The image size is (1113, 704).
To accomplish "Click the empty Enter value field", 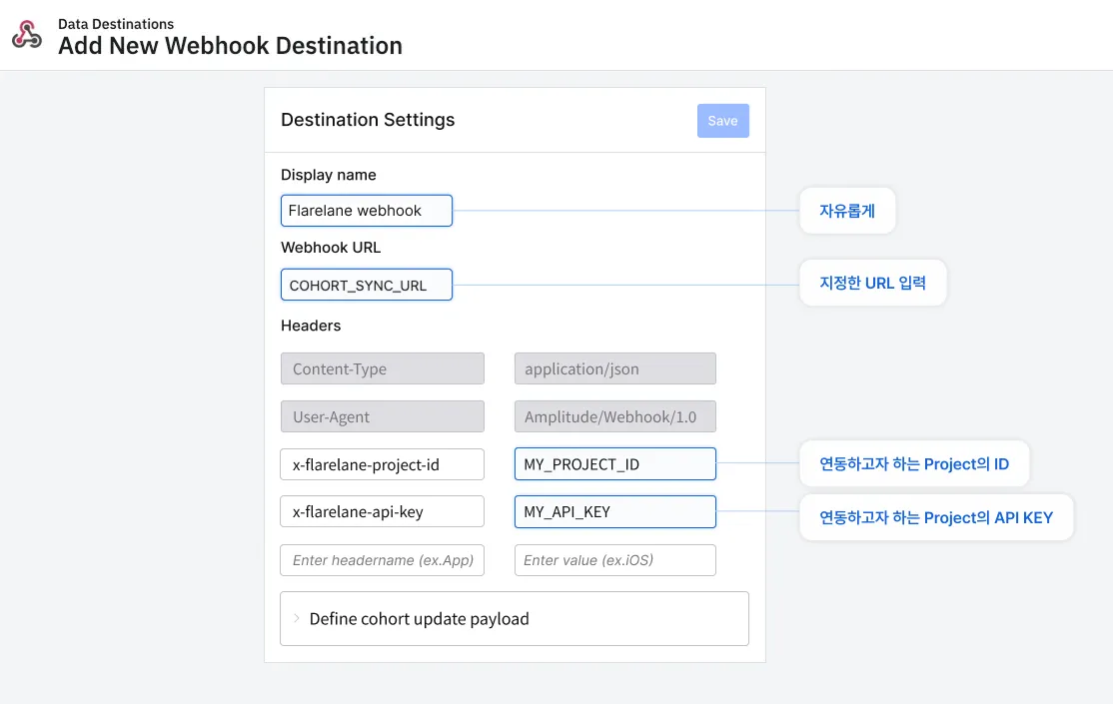I will coord(615,560).
